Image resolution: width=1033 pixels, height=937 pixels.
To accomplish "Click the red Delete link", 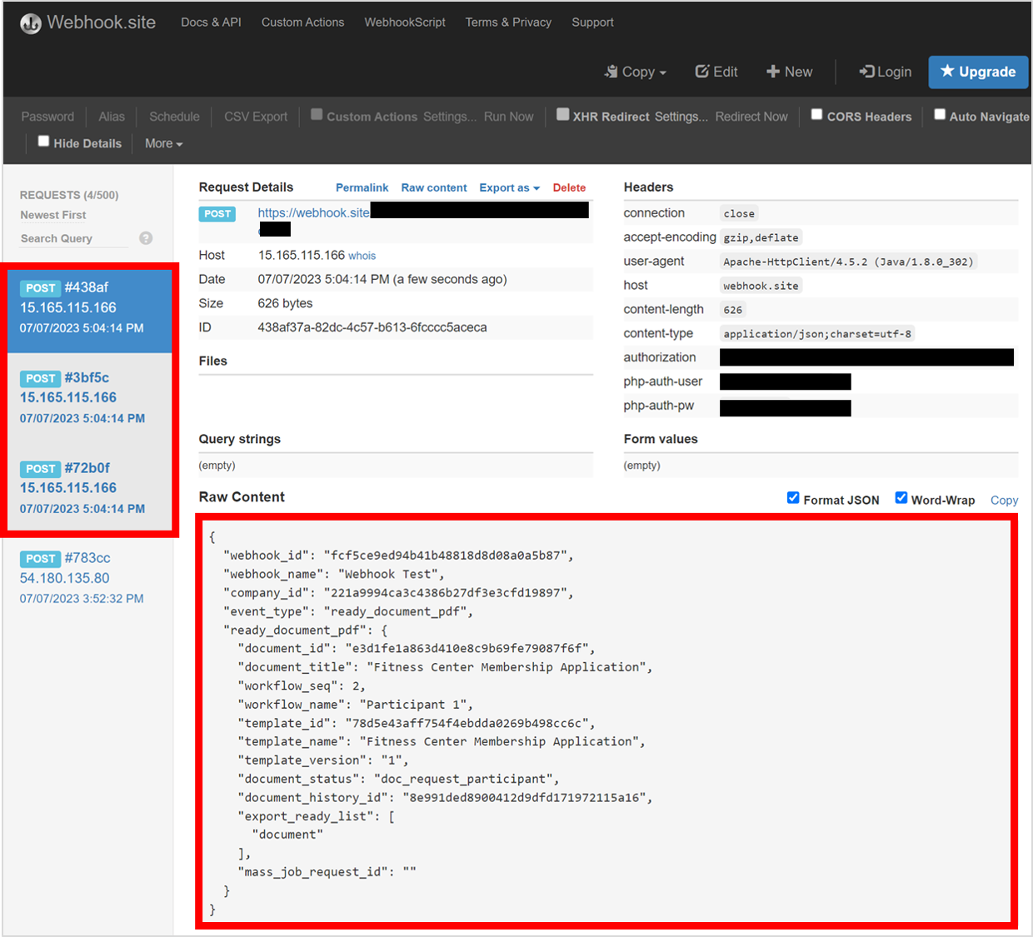I will (569, 187).
